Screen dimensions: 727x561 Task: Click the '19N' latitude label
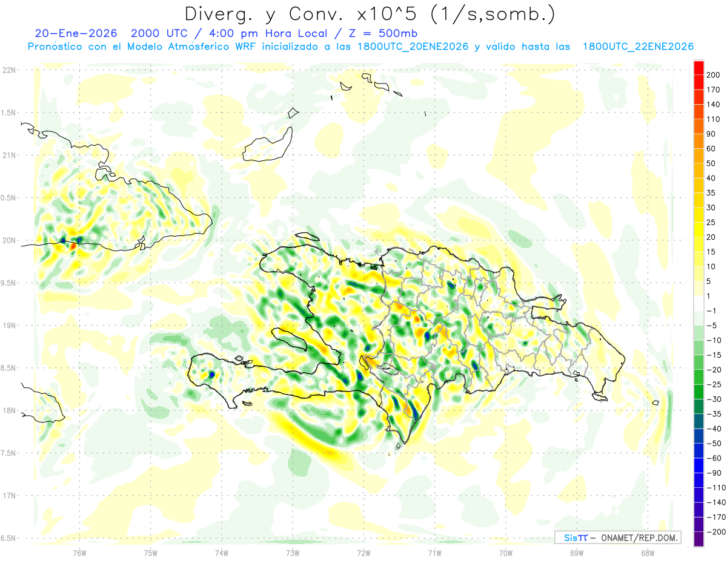9,325
